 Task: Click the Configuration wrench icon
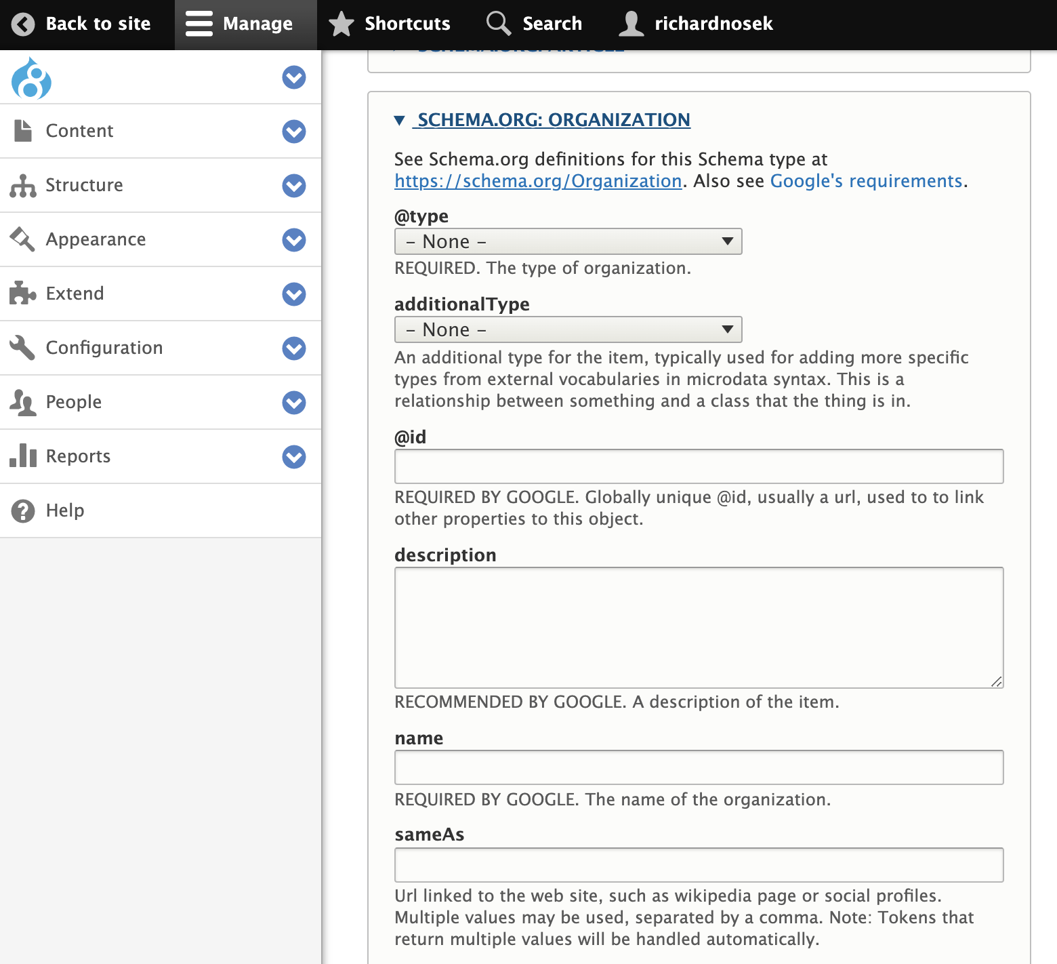tap(22, 348)
